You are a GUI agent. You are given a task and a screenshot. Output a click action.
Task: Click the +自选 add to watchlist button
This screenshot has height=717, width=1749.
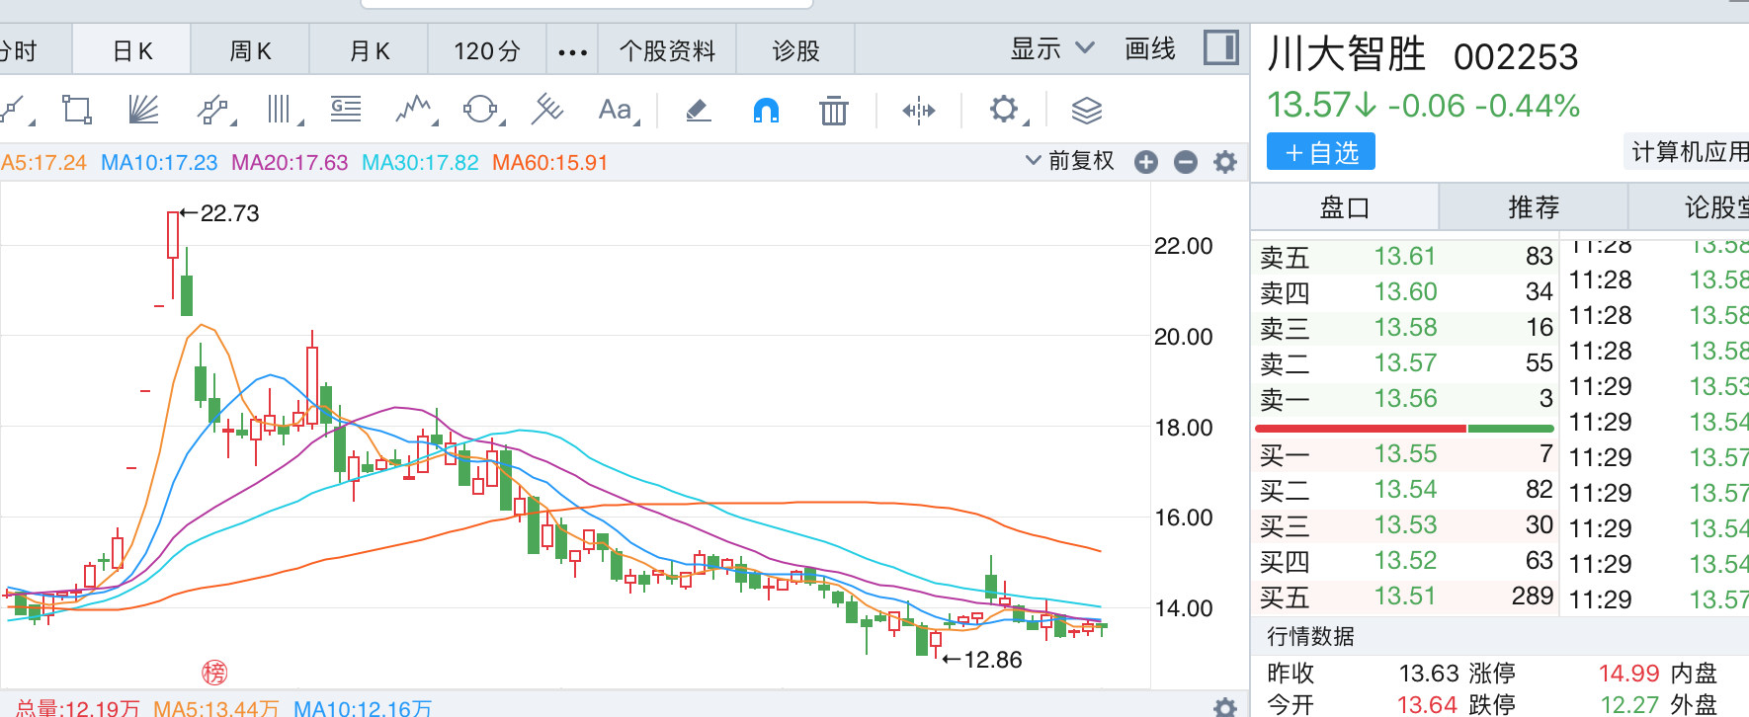pos(1321,153)
